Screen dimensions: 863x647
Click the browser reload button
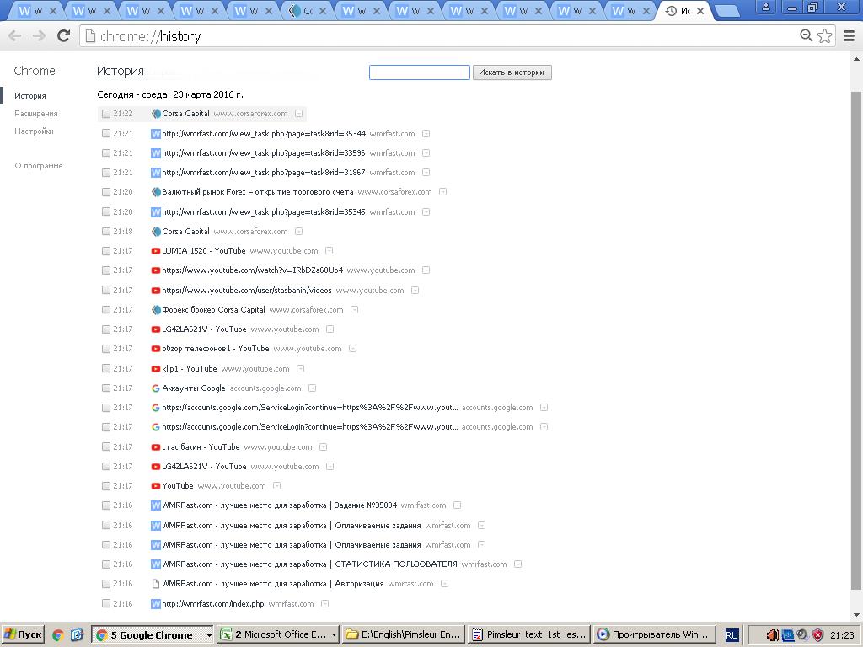pyautogui.click(x=64, y=35)
